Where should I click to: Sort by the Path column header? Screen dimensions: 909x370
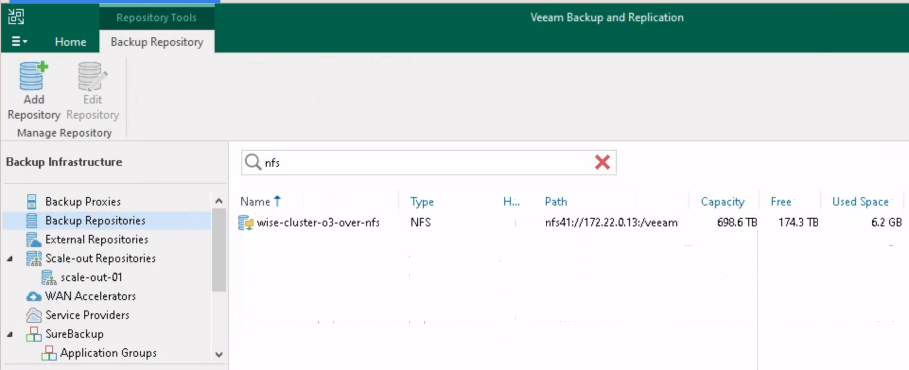pos(556,201)
